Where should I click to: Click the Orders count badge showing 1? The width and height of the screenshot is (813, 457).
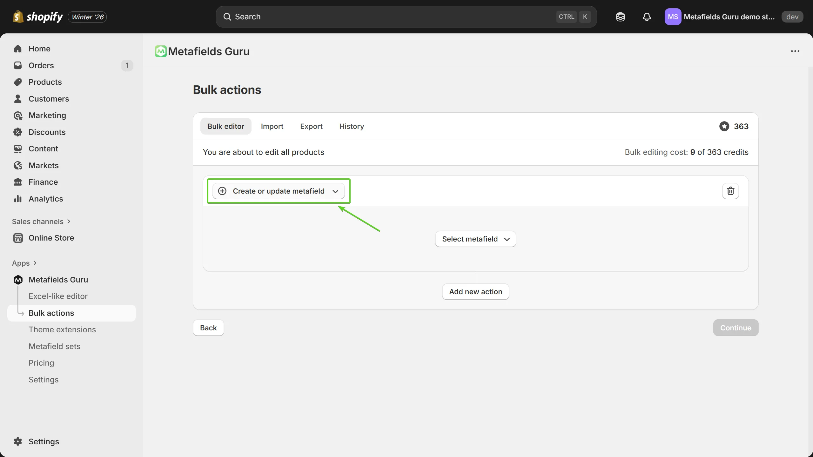click(127, 65)
